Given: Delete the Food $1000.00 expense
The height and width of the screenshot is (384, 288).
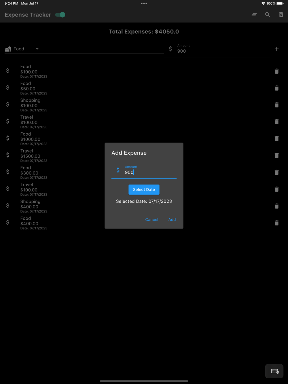Looking at the screenshot, I should [x=276, y=138].
